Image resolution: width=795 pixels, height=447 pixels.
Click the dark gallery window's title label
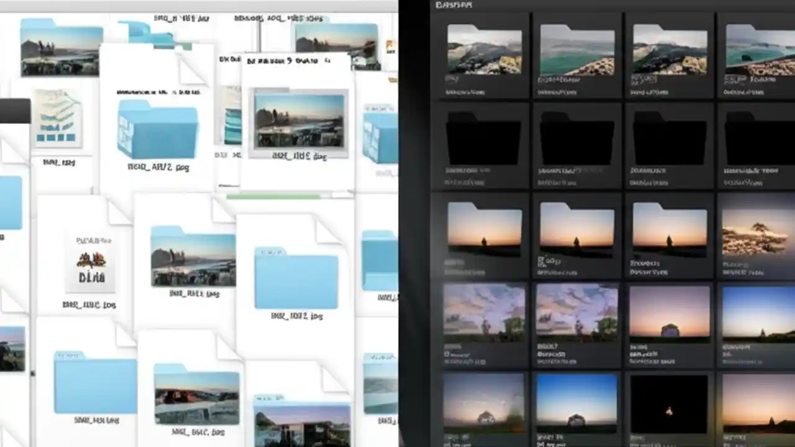pyautogui.click(x=453, y=5)
